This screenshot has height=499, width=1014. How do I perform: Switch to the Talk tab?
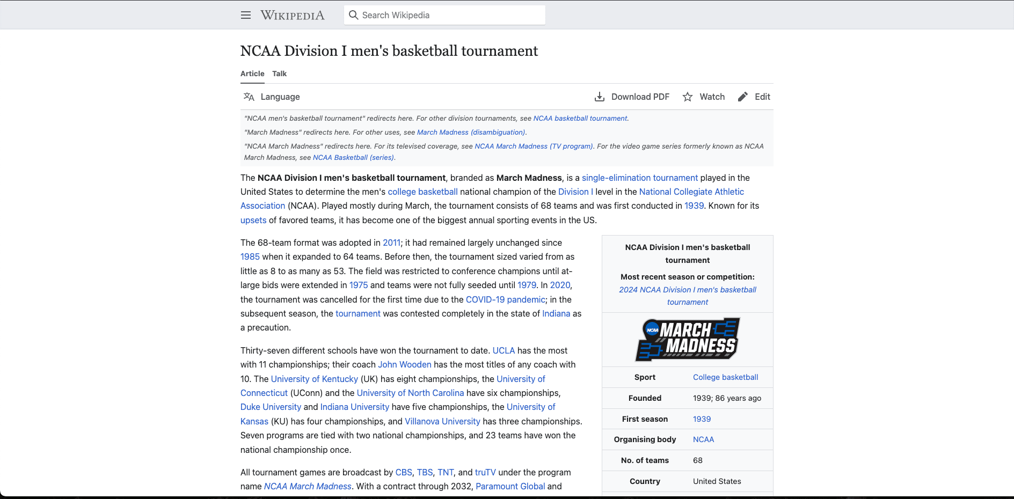pyautogui.click(x=279, y=74)
